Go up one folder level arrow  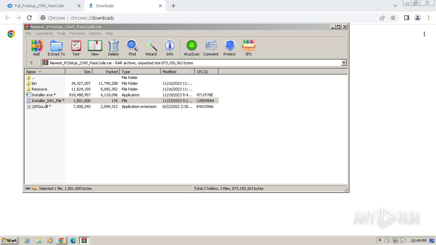click(x=31, y=63)
